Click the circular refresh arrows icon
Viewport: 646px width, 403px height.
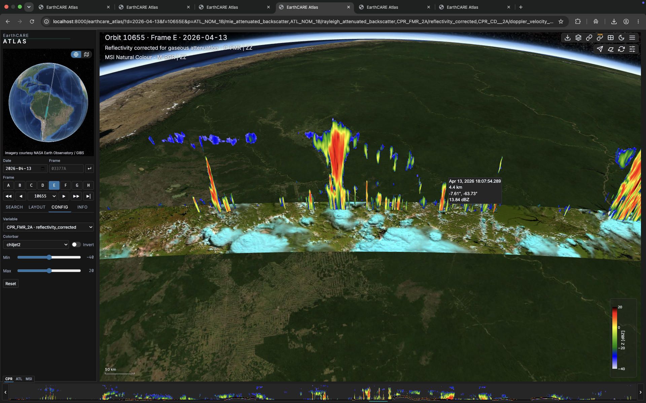point(621,49)
